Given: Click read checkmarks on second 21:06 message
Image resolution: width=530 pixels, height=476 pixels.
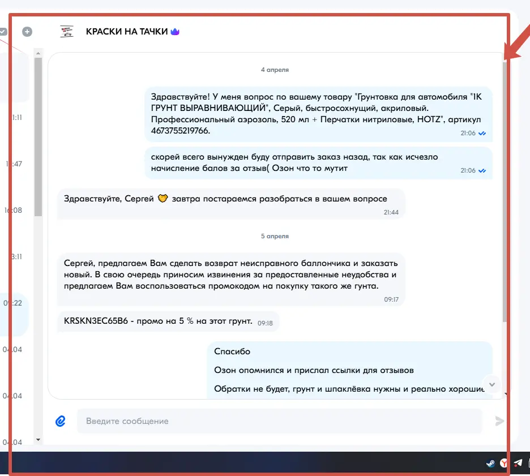Looking at the screenshot, I should click(482, 170).
